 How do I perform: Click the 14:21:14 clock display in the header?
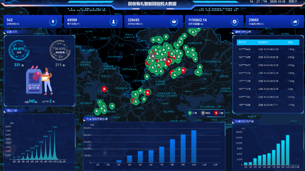(257, 2)
